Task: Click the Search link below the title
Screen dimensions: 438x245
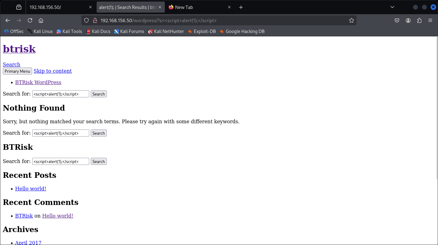Action: (x=11, y=64)
